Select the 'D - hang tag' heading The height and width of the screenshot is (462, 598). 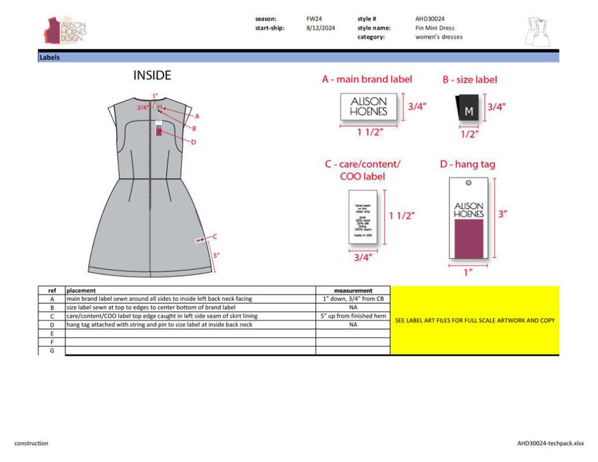[x=468, y=165]
